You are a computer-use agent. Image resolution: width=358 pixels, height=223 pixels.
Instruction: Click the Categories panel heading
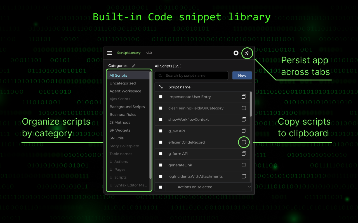coord(118,66)
